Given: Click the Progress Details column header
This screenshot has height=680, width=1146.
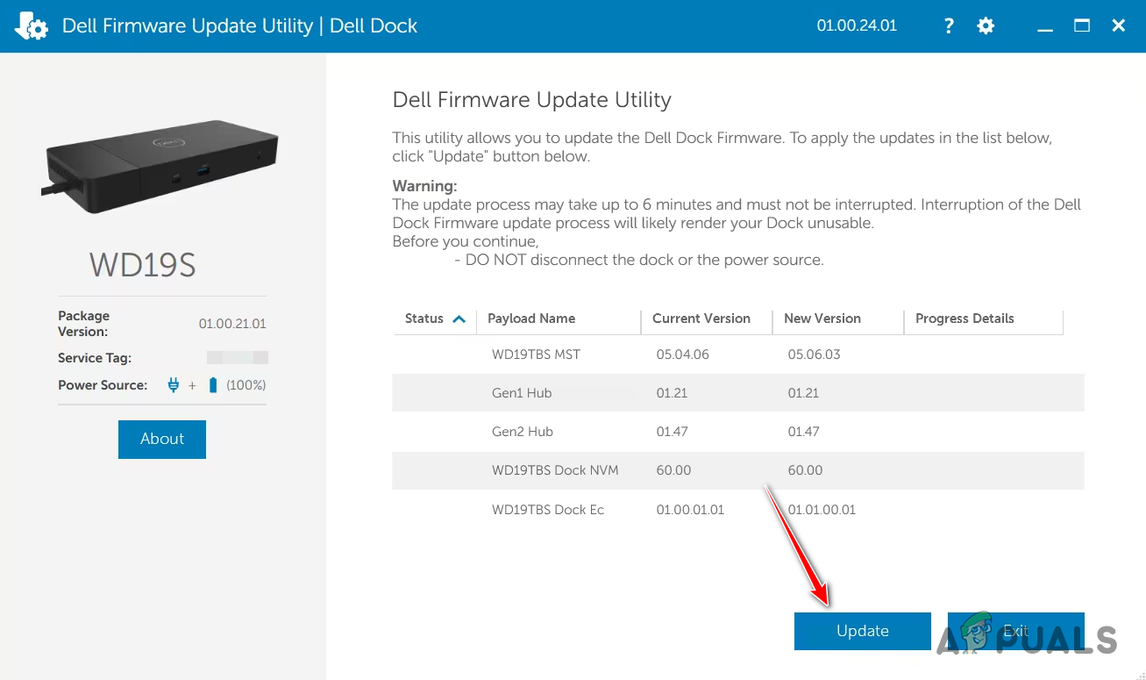Looking at the screenshot, I should (x=964, y=319).
